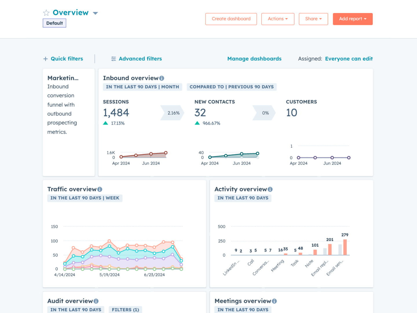The image size is (417, 313).
Task: Click the Note bar labeled 101
Action: pos(315,252)
